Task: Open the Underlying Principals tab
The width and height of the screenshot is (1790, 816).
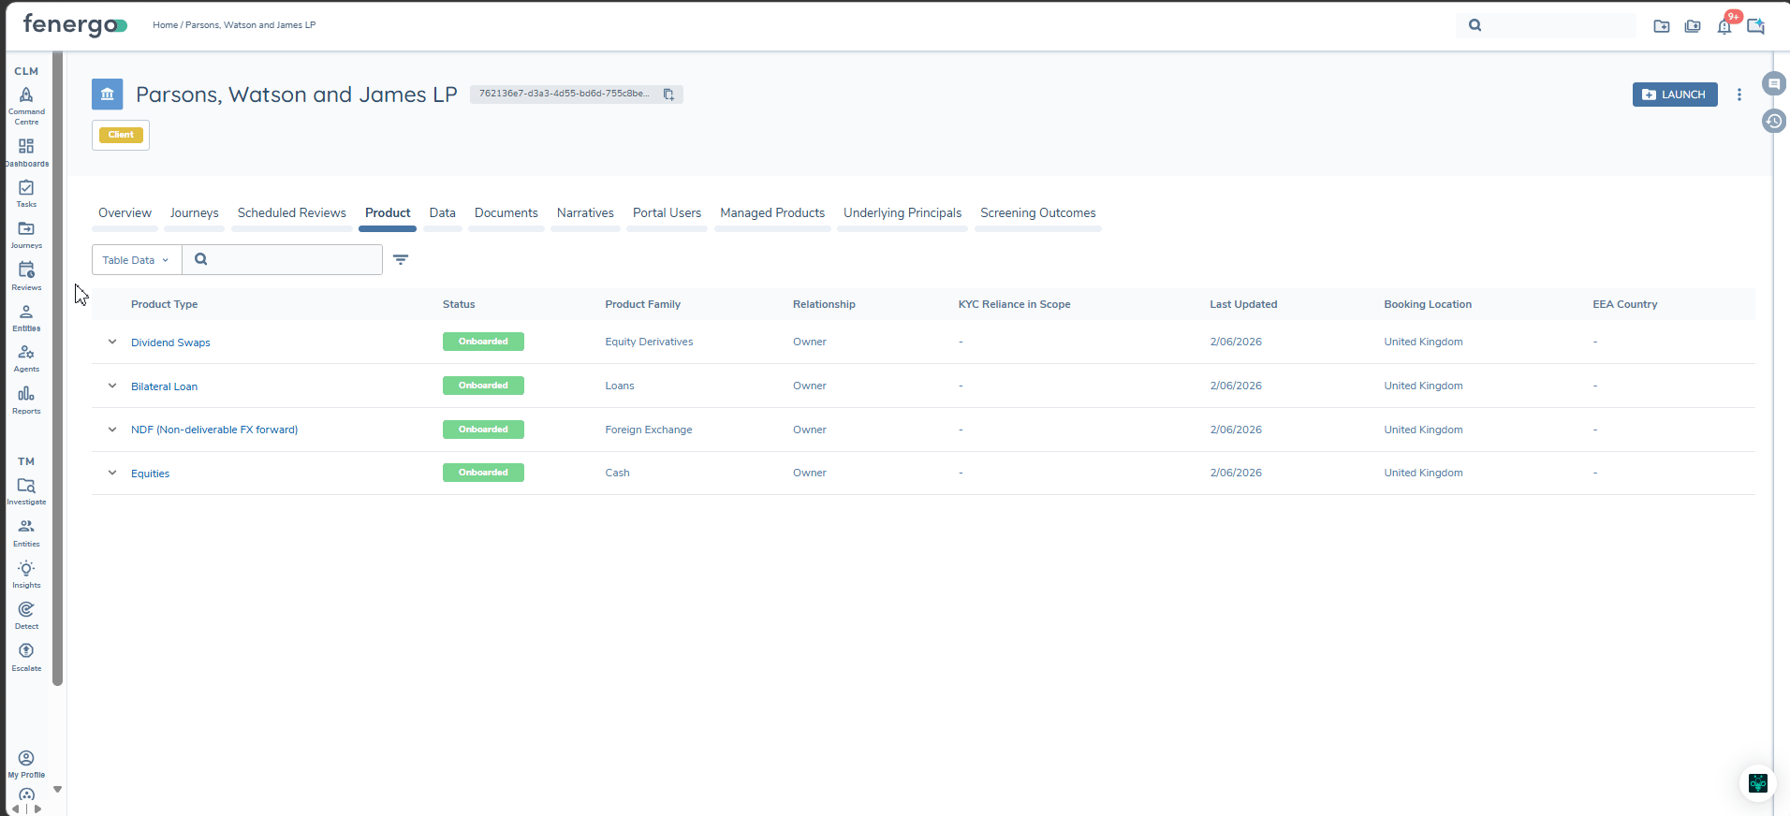Action: (902, 213)
